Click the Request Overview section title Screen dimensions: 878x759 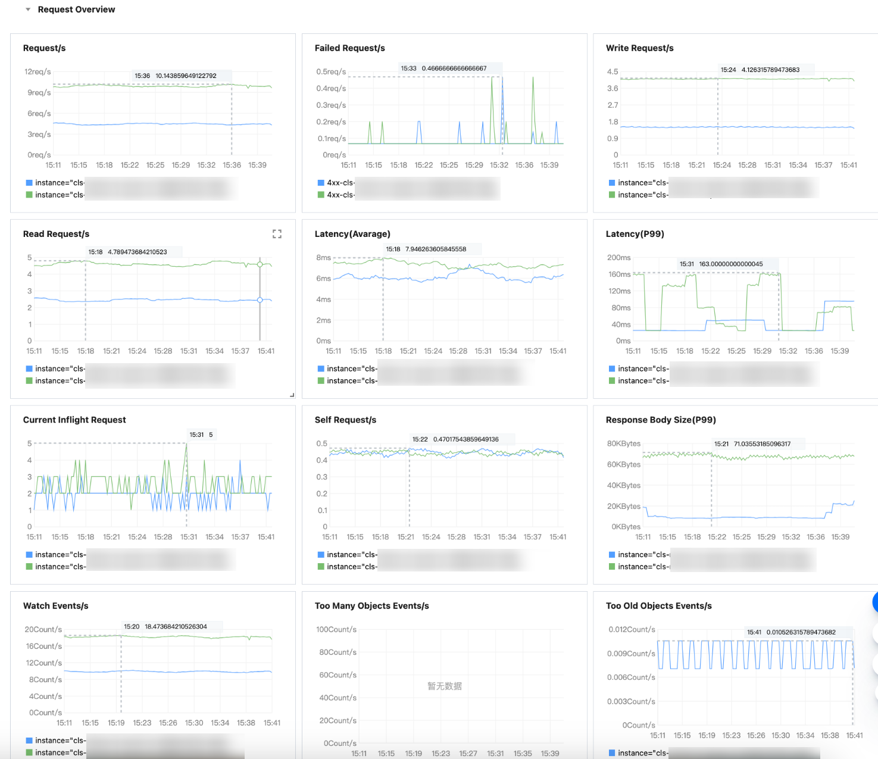point(76,10)
